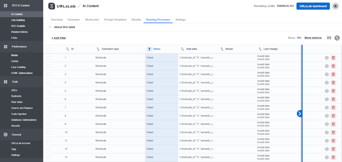Check the checkbox for row 12
The height and width of the screenshot is (162, 342).
(x=49, y=149)
